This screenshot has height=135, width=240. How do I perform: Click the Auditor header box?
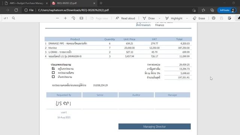tap(136, 95)
